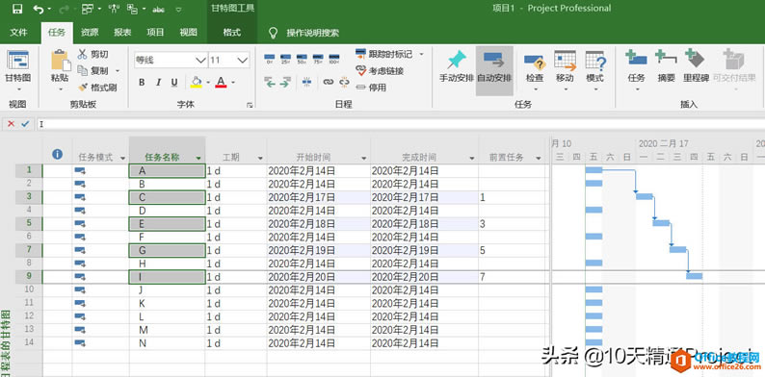This screenshot has height=377, width=765.
Task: Open the Inspect task button
Action: (x=535, y=71)
